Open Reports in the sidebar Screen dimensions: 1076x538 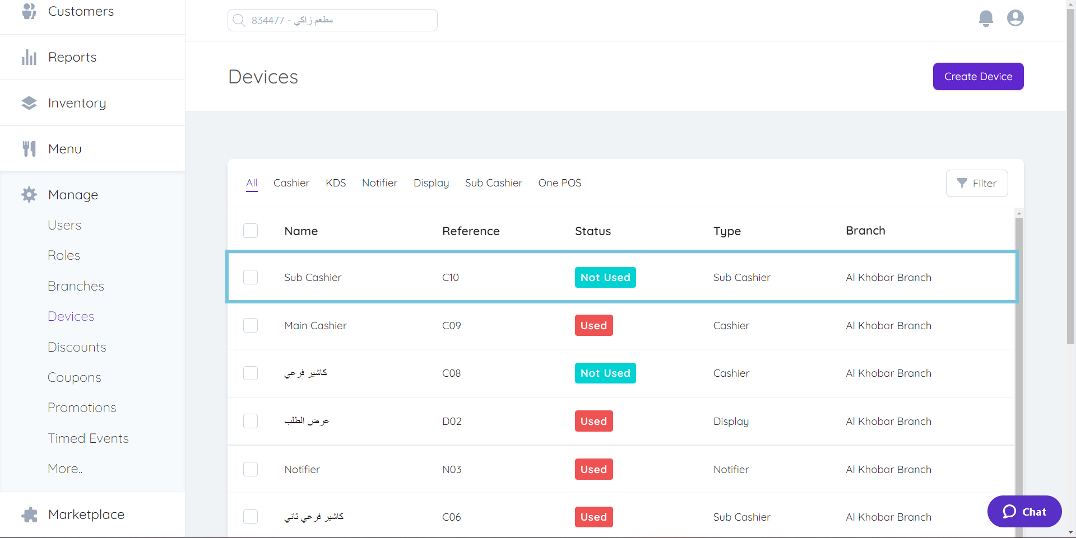pyautogui.click(x=72, y=57)
